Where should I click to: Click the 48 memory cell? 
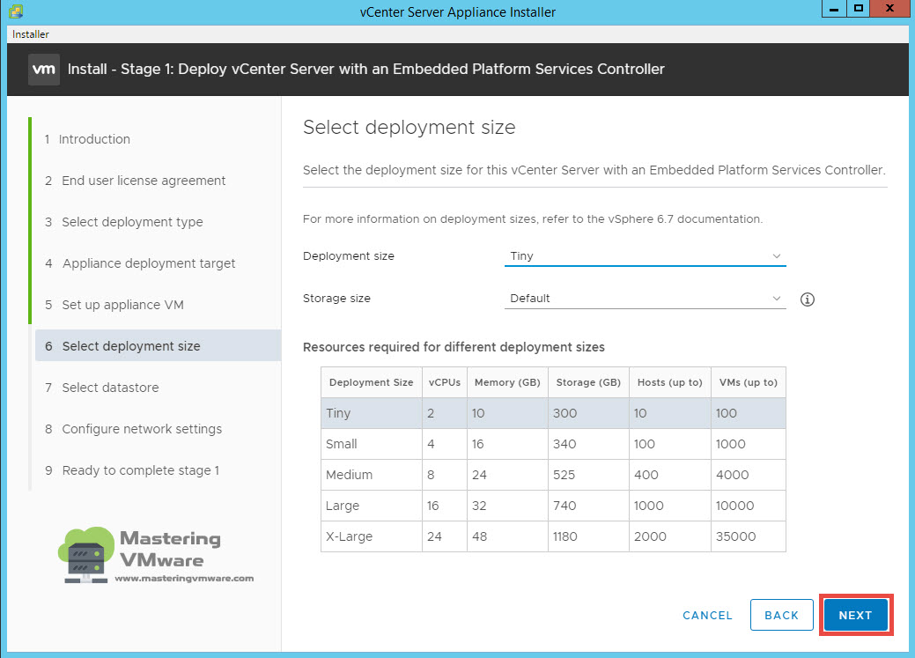pos(507,537)
